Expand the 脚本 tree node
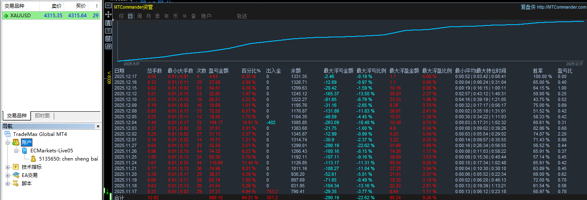Viewport: 587px width, 200px height. 8,184
